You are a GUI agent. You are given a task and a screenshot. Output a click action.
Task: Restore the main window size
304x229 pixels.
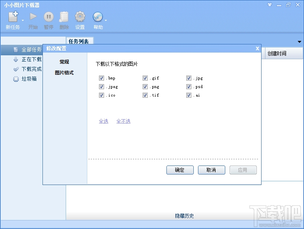[x=288, y=5]
